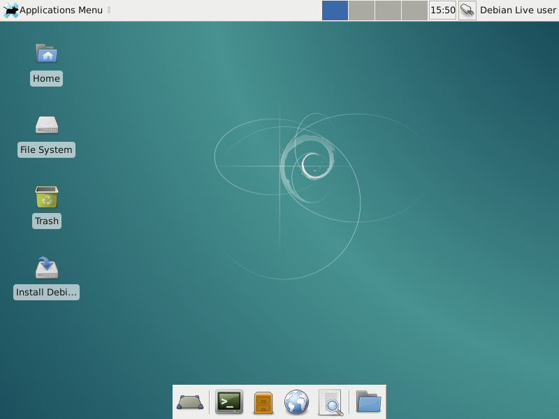The image size is (559, 419).
Task: Click the network plug icon in the panel
Action: [x=467, y=10]
